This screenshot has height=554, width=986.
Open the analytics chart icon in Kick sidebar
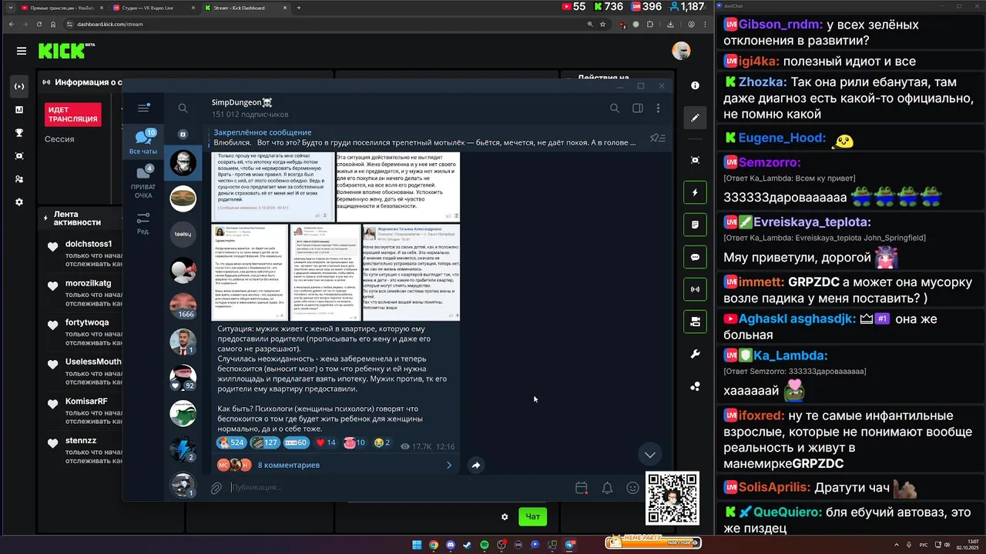pyautogui.click(x=19, y=109)
